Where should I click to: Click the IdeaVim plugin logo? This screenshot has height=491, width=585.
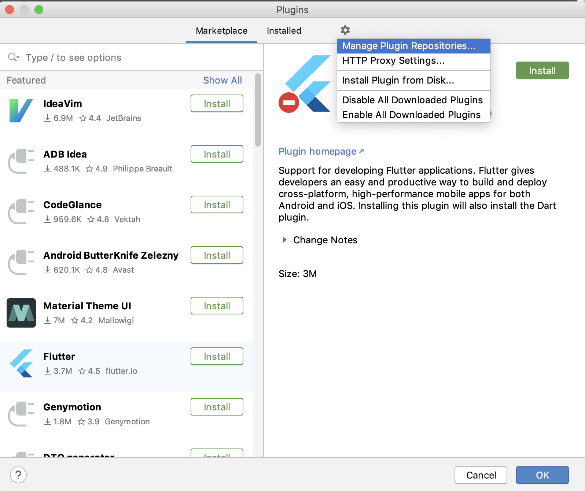coord(21,111)
